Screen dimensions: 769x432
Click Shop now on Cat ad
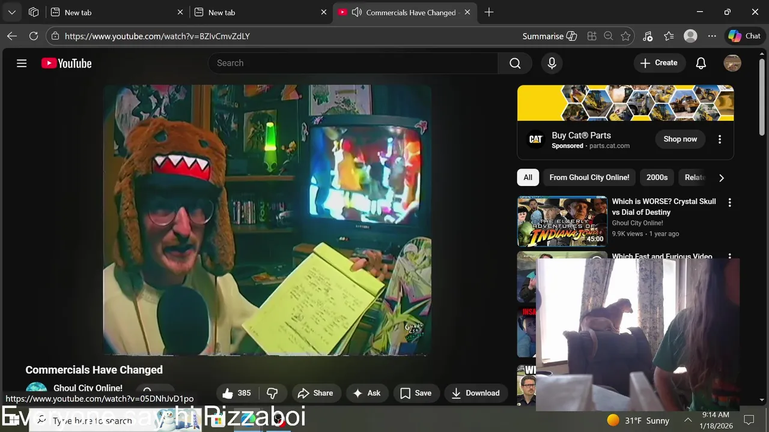click(680, 139)
